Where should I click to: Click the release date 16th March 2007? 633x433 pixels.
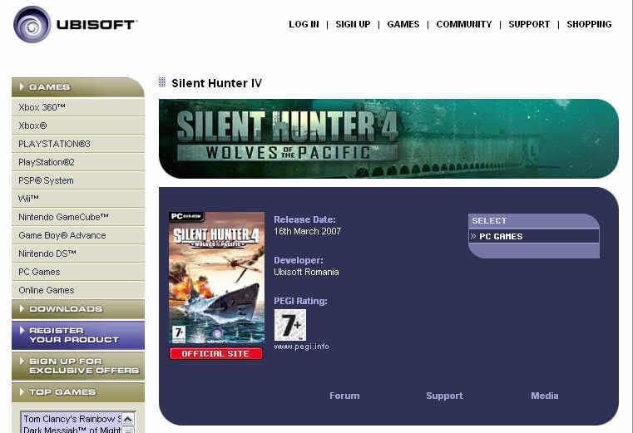[x=307, y=231]
